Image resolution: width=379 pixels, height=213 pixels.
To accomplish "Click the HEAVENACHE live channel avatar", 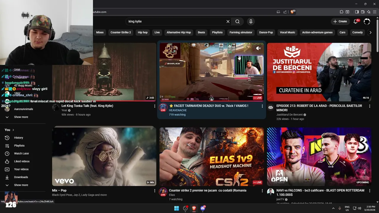I will [x=163, y=107].
